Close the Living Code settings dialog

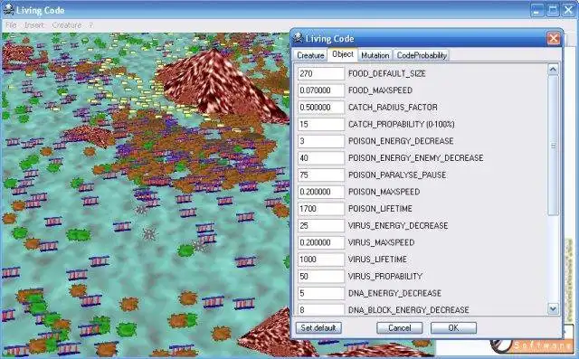click(553, 38)
